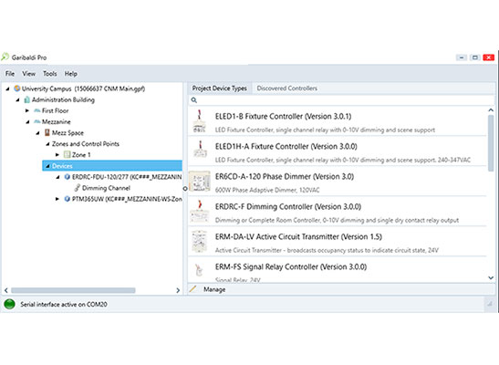The image size is (499, 365).
Task: Select Dimming Channel tree item
Action: [106, 188]
